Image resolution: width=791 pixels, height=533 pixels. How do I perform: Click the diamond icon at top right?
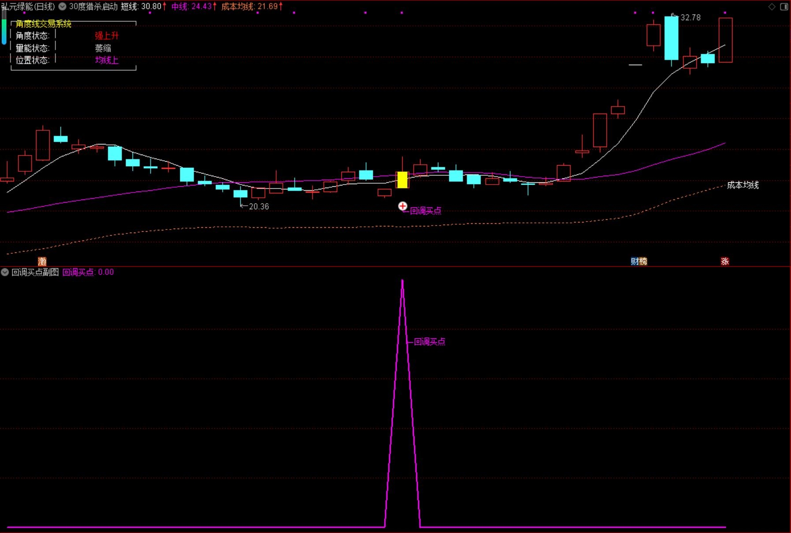click(x=772, y=6)
